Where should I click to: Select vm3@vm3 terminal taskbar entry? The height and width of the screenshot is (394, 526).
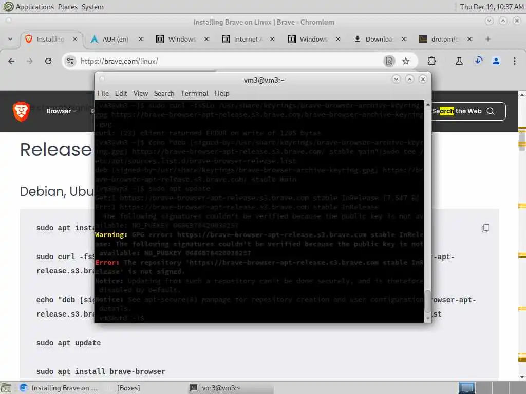pyautogui.click(x=232, y=388)
